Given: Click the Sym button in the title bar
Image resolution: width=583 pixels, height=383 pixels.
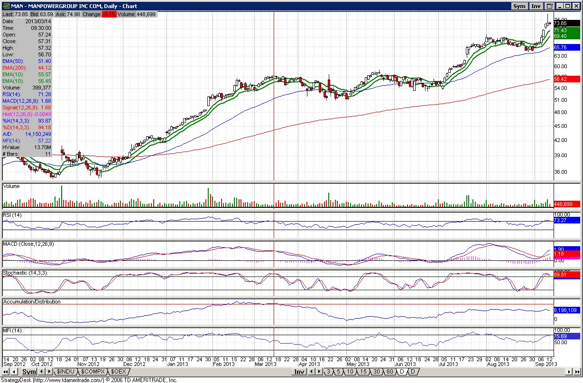Looking at the screenshot, I should tap(519, 6).
